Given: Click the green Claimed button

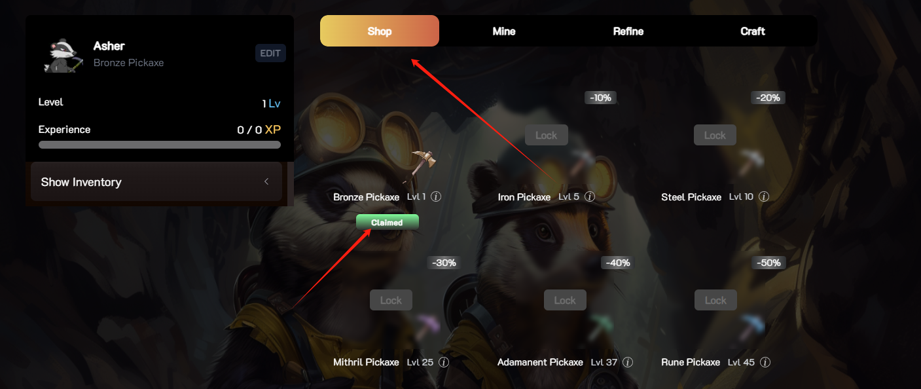Looking at the screenshot, I should pos(388,223).
